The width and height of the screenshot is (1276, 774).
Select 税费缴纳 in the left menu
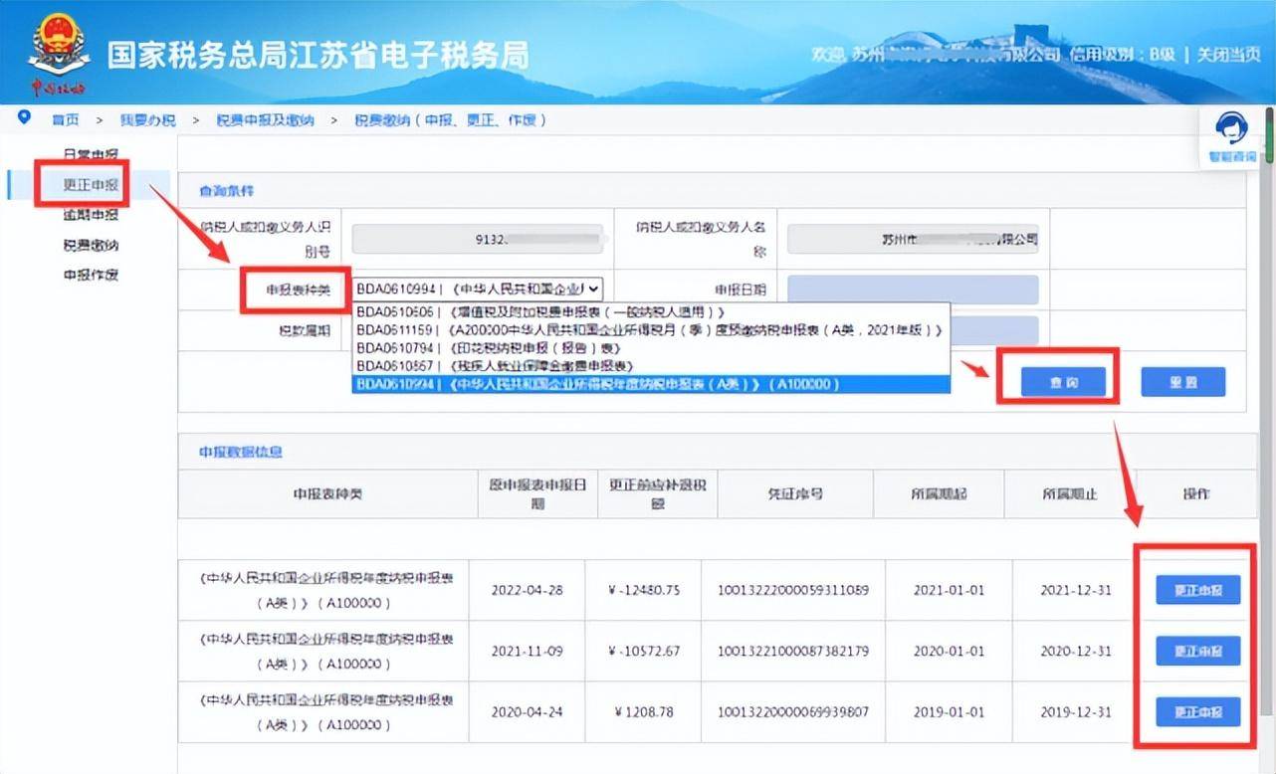click(x=91, y=245)
